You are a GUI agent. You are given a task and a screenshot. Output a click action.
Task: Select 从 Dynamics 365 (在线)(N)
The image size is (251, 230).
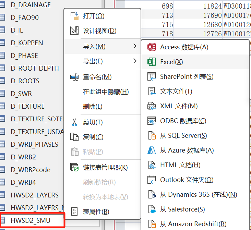click(195, 194)
